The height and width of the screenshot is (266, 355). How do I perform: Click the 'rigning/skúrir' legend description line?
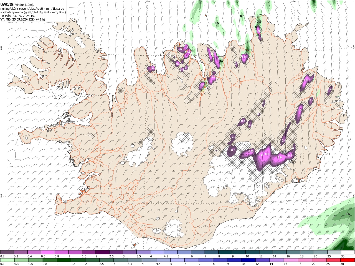tap(32, 9)
